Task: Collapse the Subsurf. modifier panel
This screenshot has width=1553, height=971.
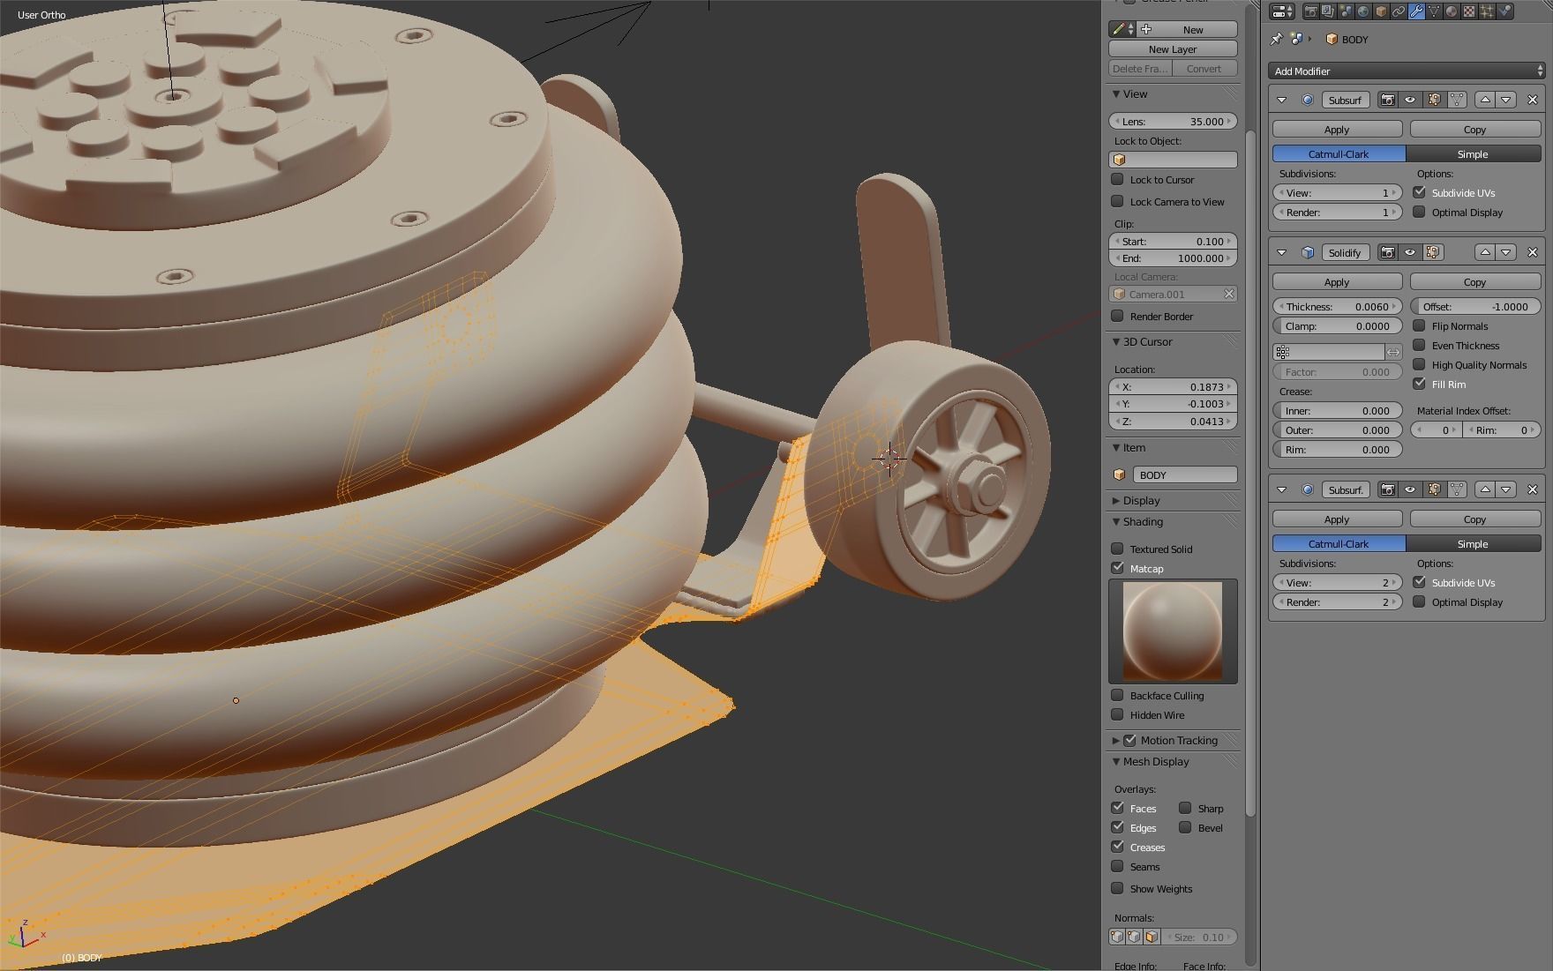Action: point(1282,489)
